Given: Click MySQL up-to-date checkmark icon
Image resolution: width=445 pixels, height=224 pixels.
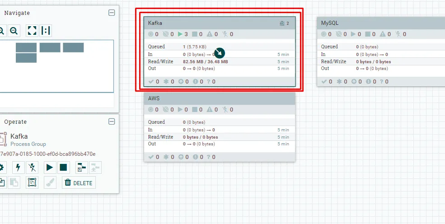Looking at the screenshot, I should [324, 81].
